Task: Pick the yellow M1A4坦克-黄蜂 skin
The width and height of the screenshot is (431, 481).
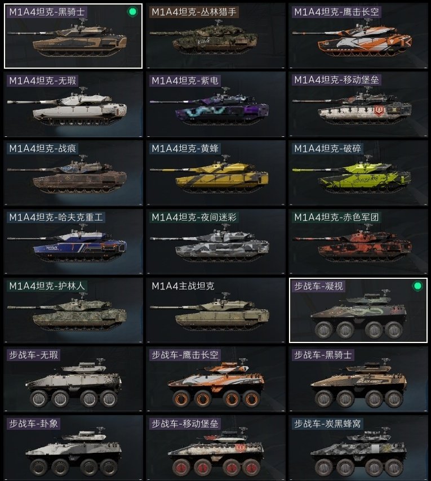Action: (x=216, y=173)
